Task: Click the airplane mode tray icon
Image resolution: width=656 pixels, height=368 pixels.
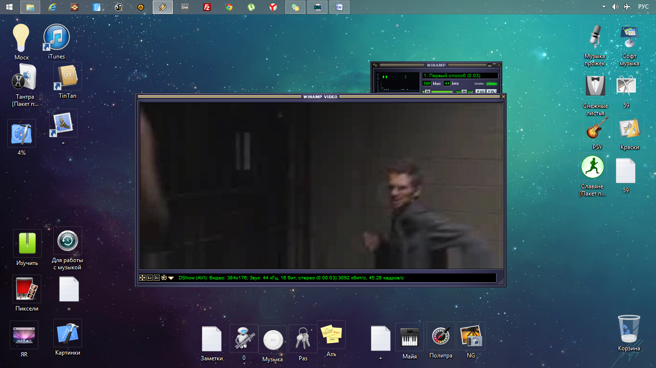Action: point(627,7)
